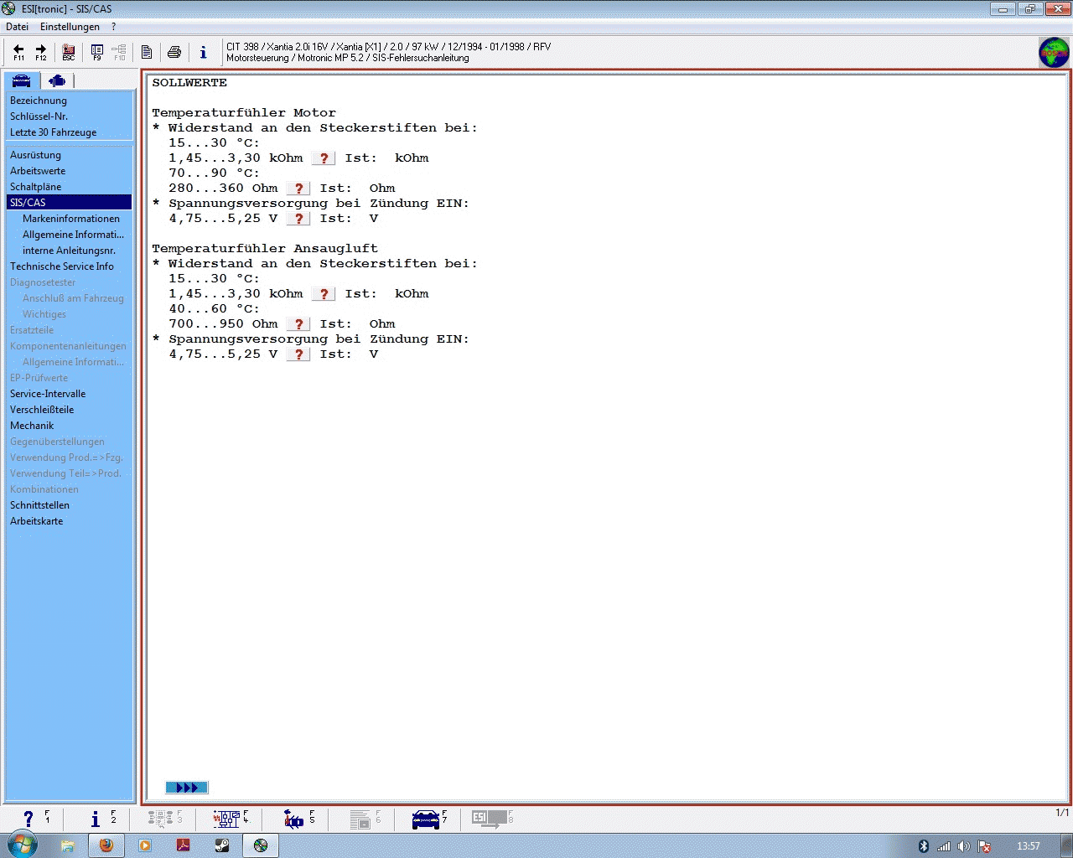
Task: Click the Bluetooth system tray icon
Action: 924,846
